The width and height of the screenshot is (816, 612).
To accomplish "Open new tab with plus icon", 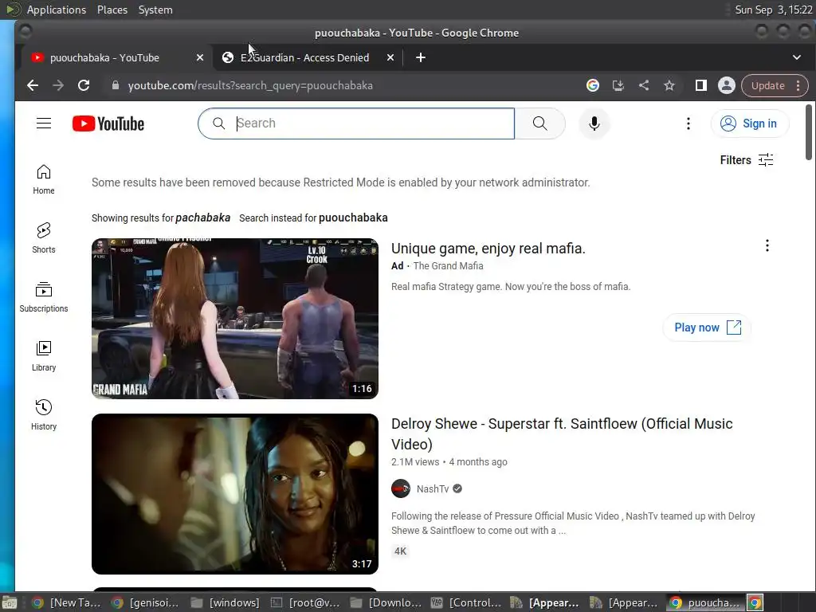I will click(x=421, y=57).
